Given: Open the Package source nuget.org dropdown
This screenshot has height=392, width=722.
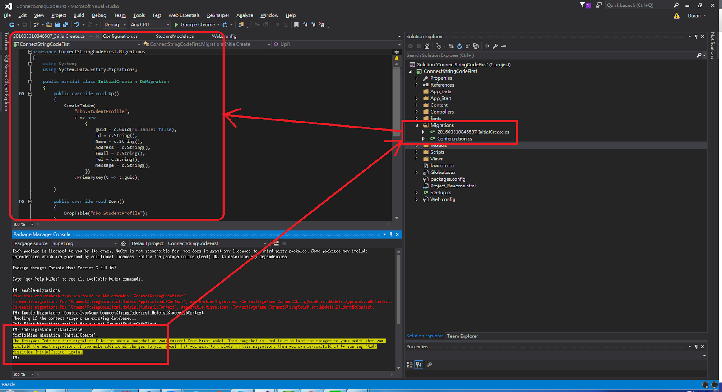Looking at the screenshot, I should coord(84,243).
